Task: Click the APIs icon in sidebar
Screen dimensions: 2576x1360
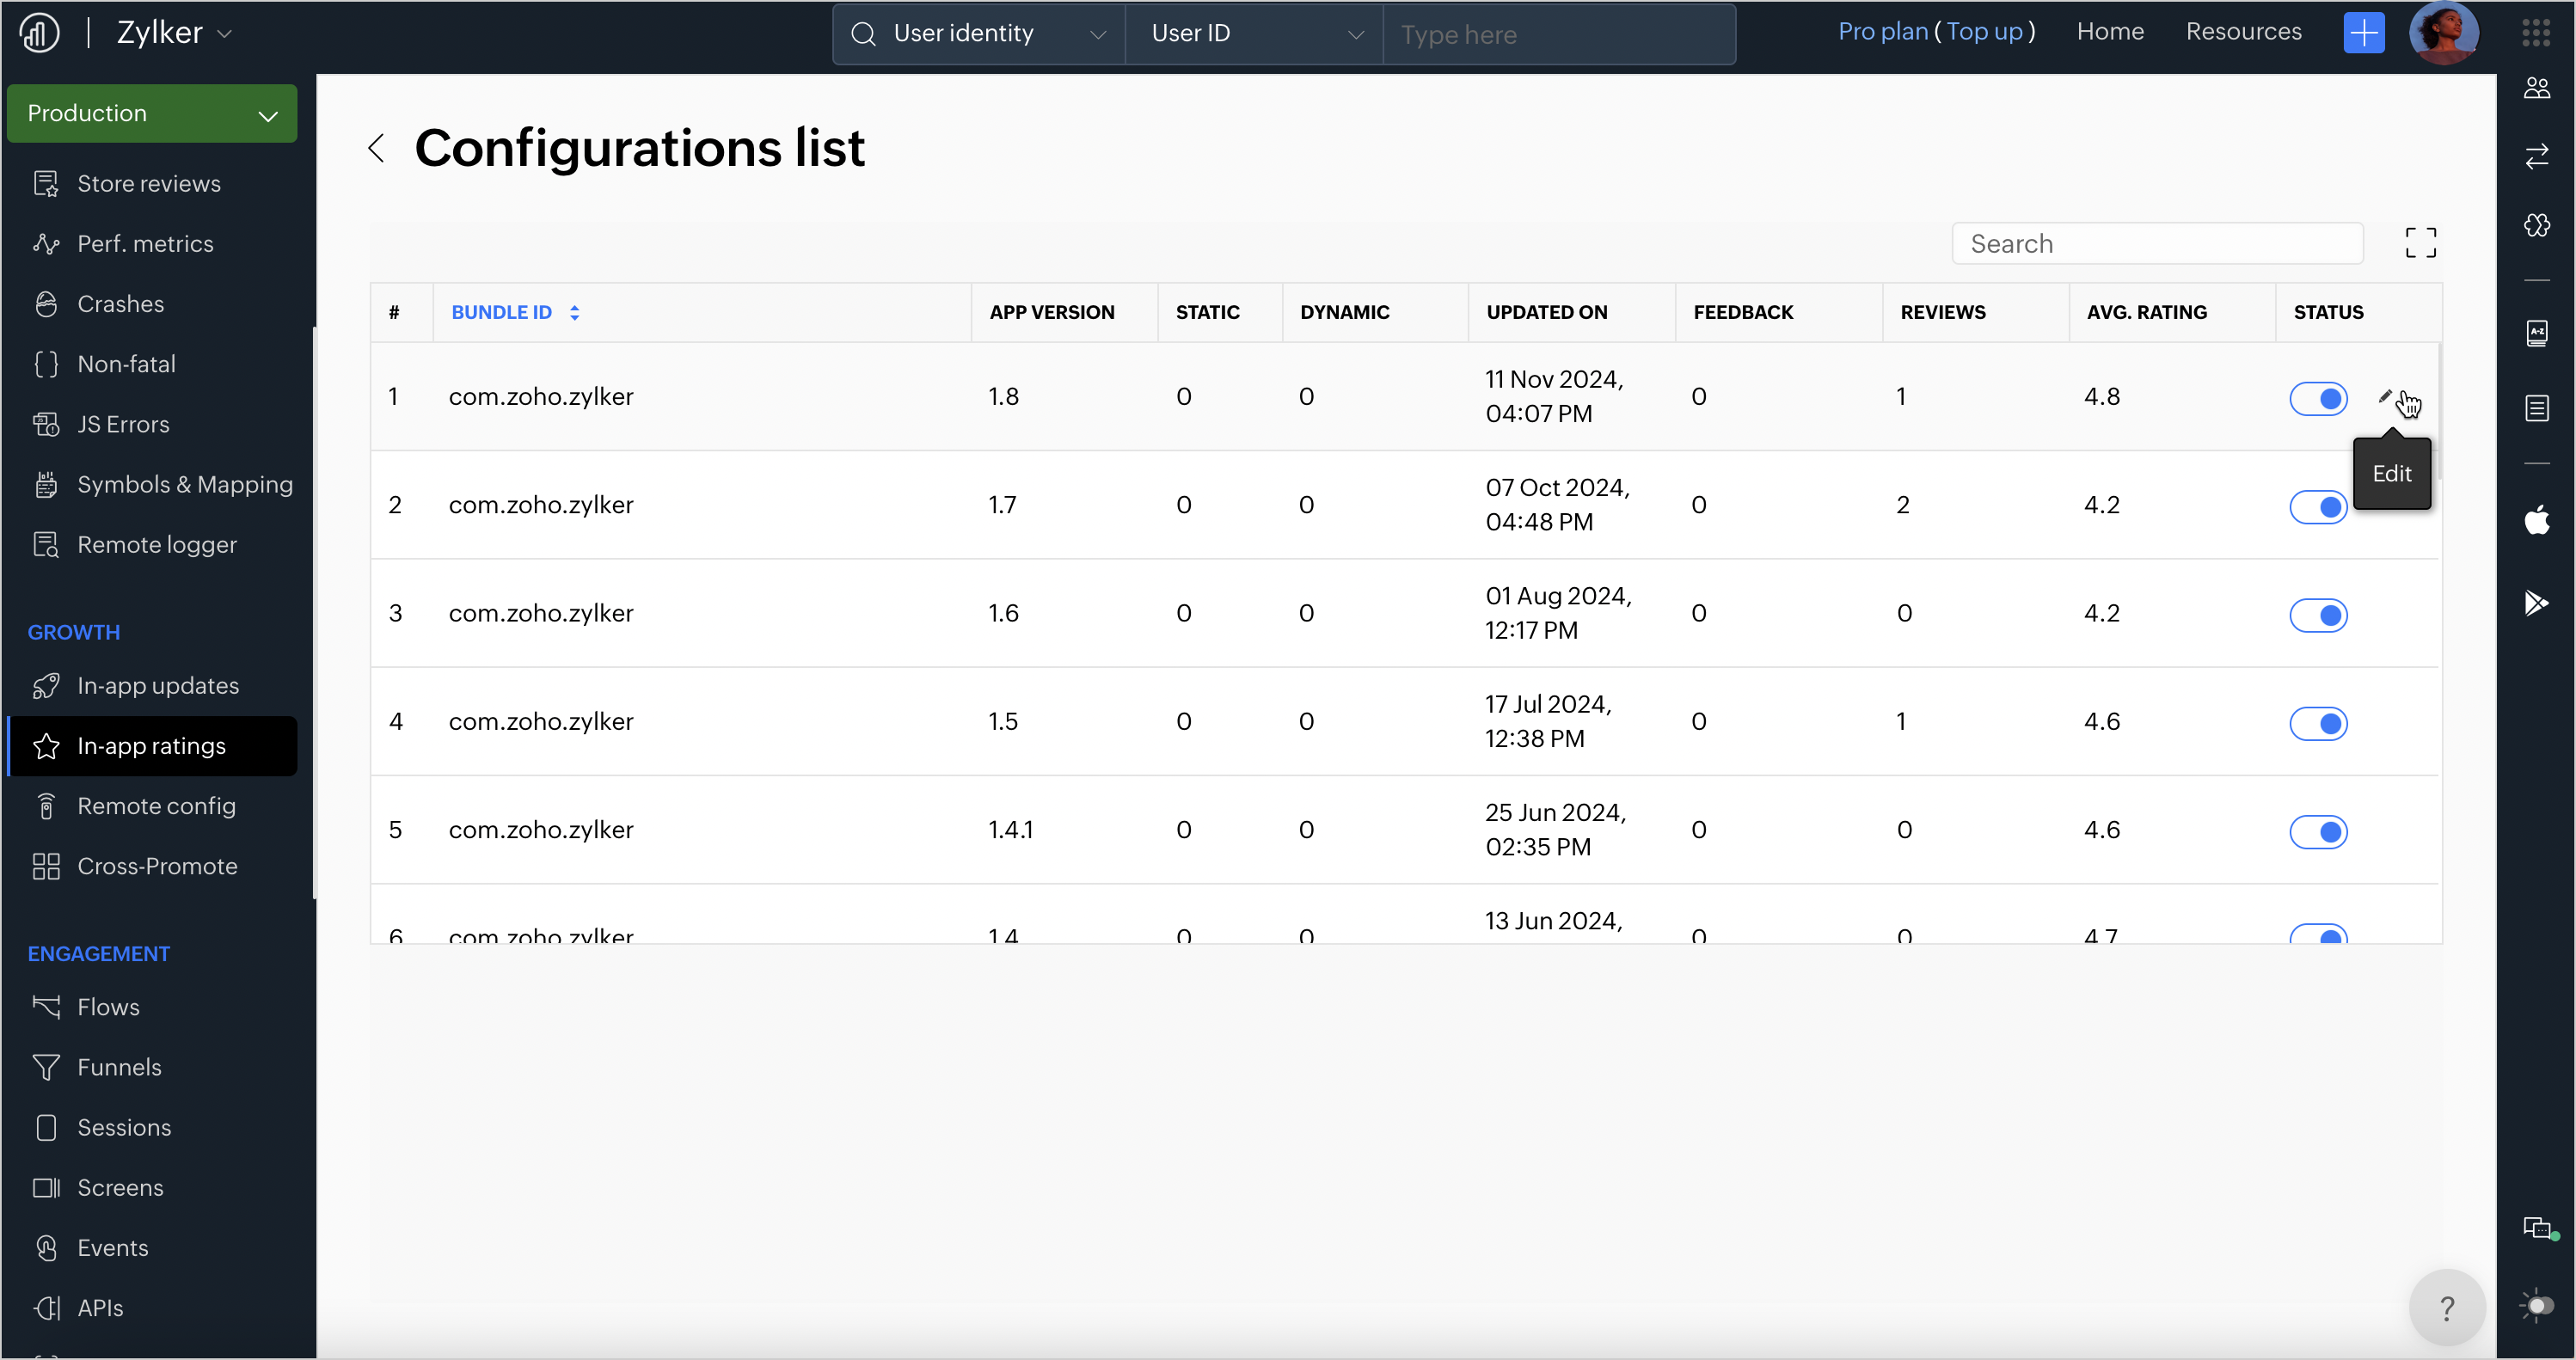Action: pyautogui.click(x=46, y=1308)
